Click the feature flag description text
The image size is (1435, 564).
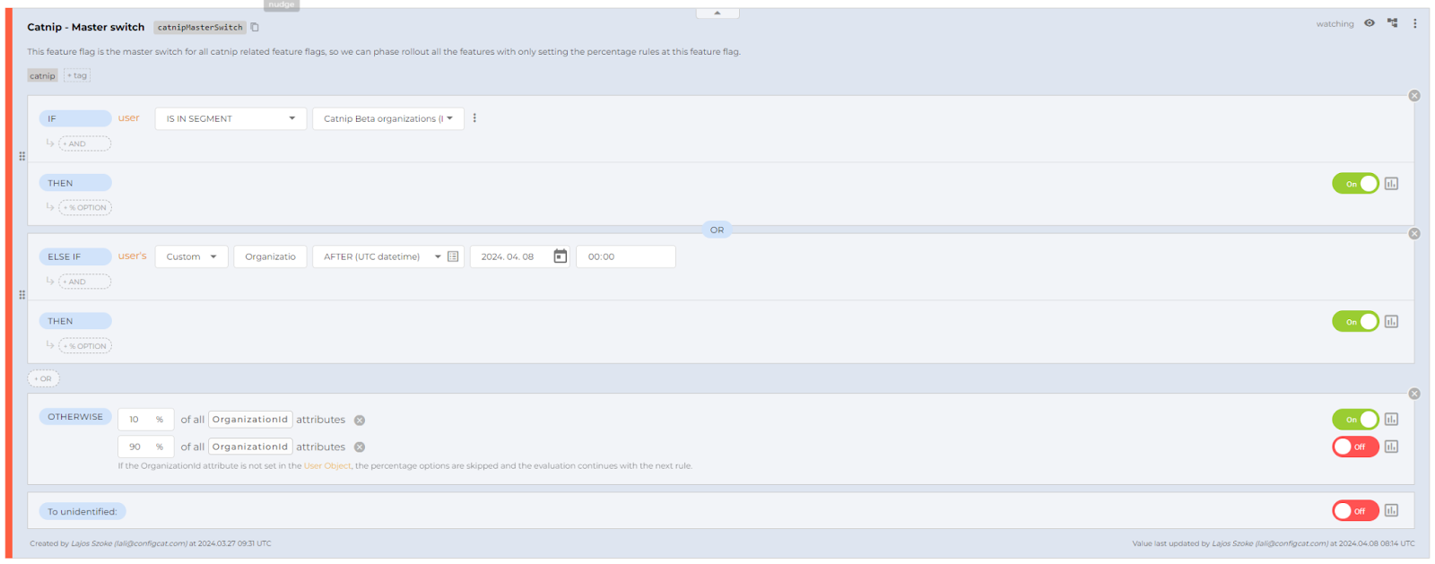pos(384,52)
